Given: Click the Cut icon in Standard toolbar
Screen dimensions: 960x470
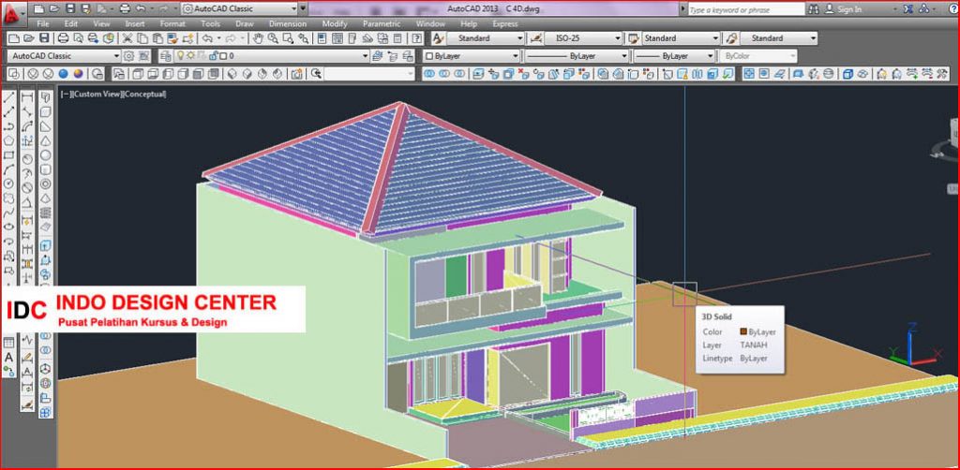Looking at the screenshot, I should (127, 37).
